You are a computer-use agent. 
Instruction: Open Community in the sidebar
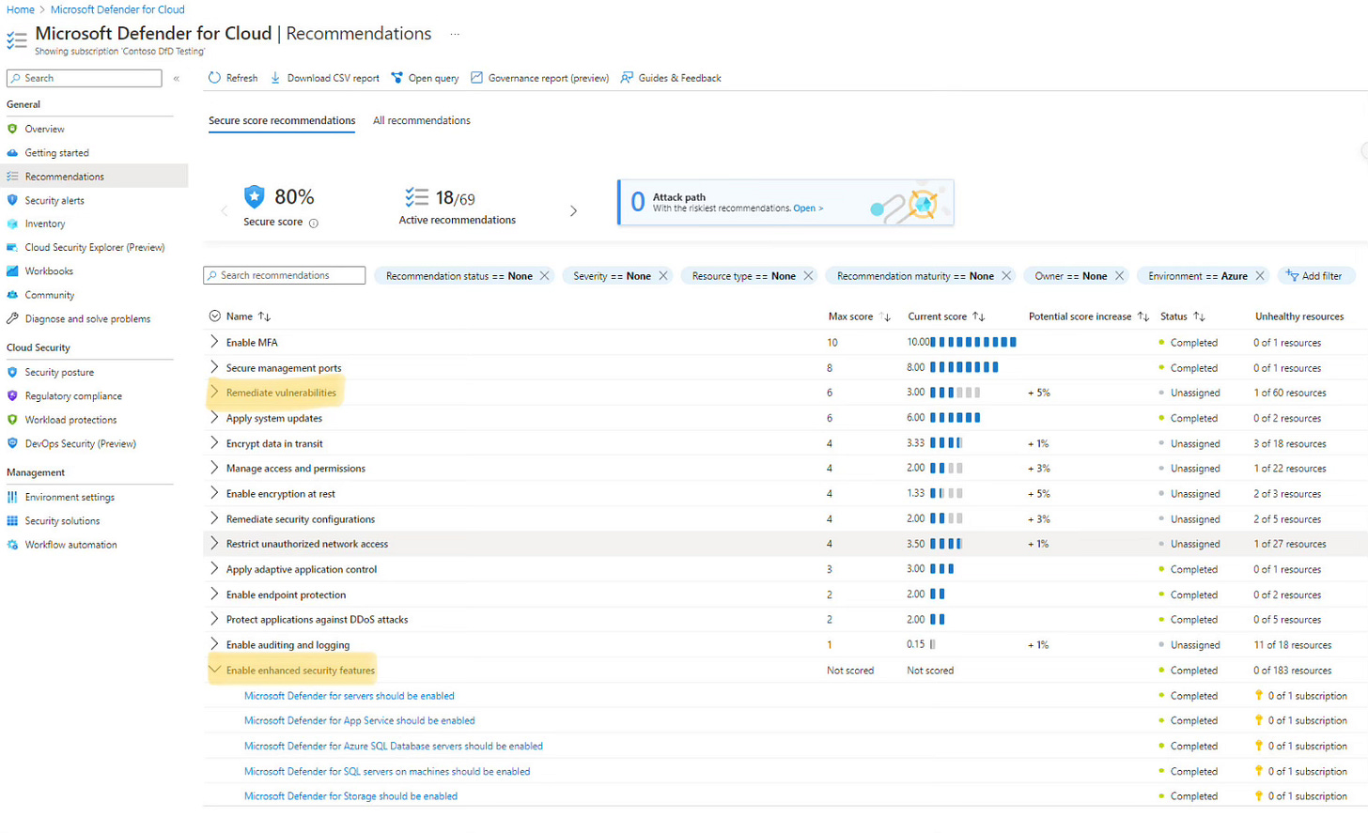coord(49,295)
